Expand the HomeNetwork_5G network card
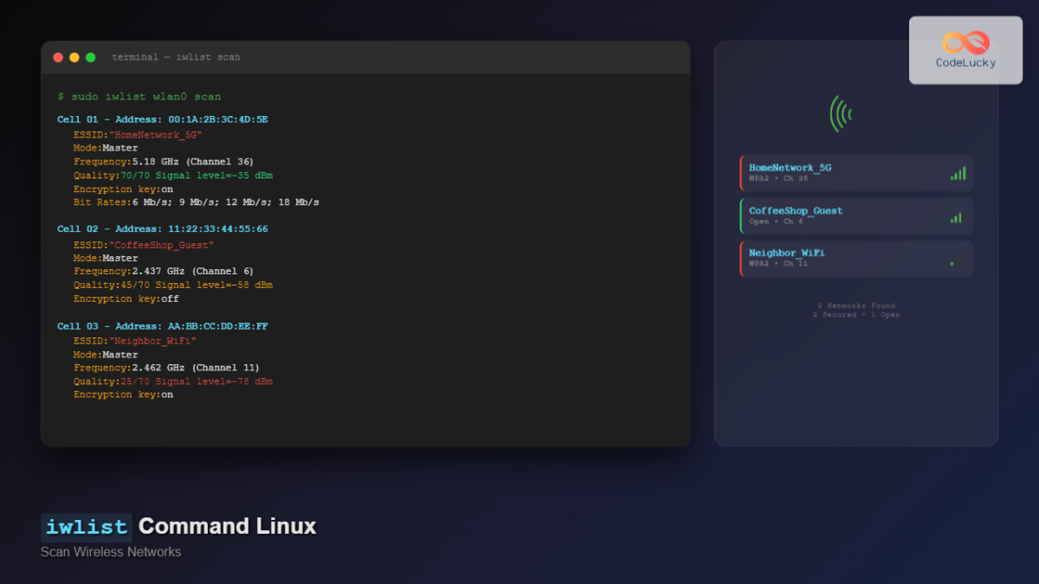This screenshot has height=584, width=1039. [x=855, y=172]
